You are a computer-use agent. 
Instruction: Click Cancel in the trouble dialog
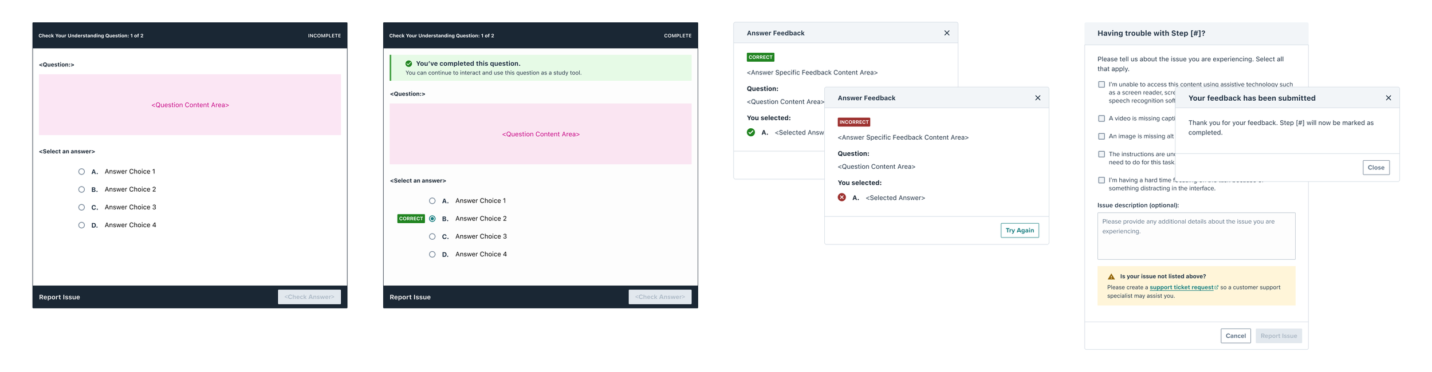[x=1236, y=336]
